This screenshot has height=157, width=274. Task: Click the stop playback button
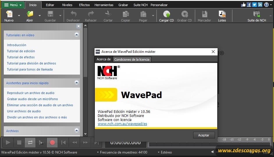(x=19, y=142)
